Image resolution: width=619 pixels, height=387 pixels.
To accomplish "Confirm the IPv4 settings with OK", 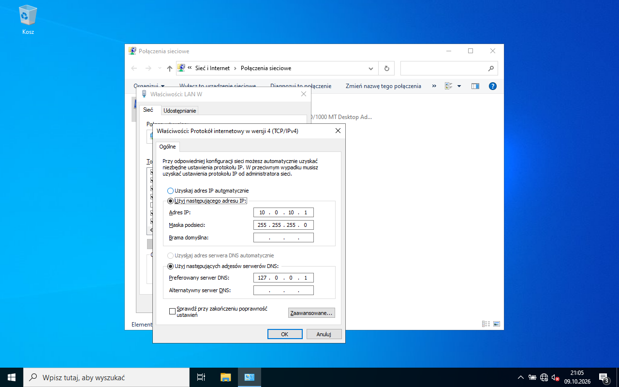I will (285, 334).
